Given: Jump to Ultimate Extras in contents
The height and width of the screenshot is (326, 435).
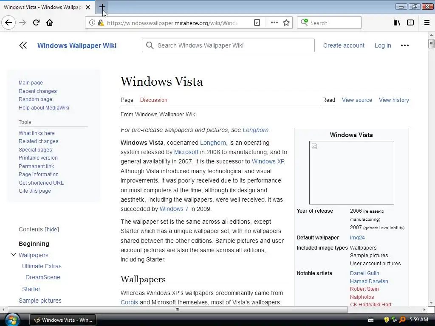Looking at the screenshot, I should tap(42, 267).
